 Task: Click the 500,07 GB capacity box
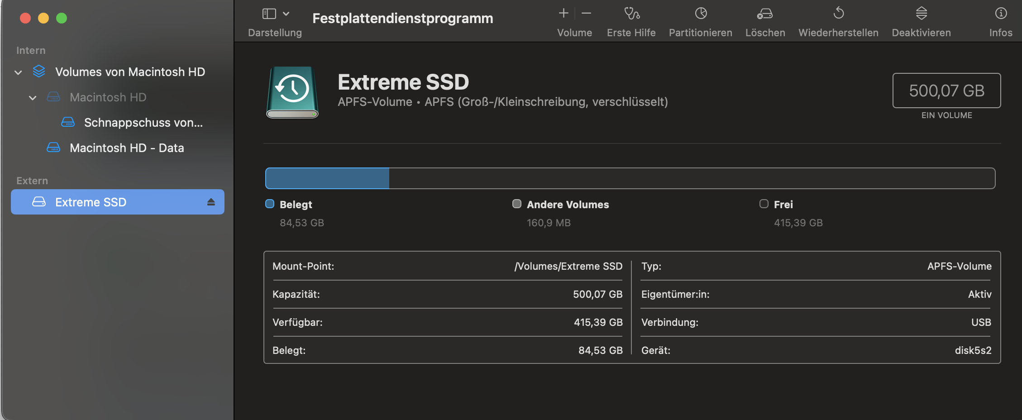coord(946,91)
